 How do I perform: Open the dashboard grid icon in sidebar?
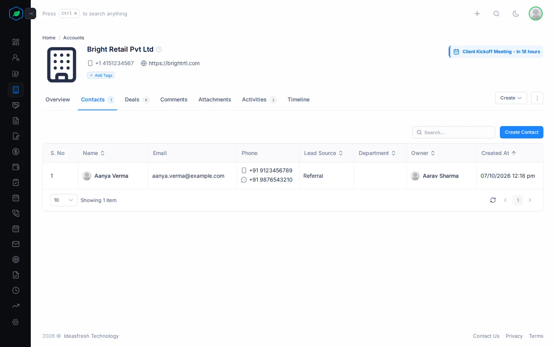coord(16,42)
